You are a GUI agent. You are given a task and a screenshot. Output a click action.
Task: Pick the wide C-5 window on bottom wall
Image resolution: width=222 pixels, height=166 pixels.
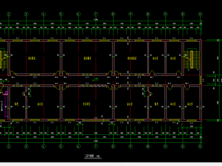(x=96, y=120)
